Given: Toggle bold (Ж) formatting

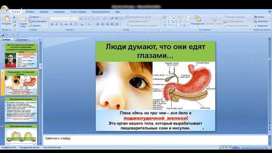Looking at the screenshot, I should (x=52, y=25).
